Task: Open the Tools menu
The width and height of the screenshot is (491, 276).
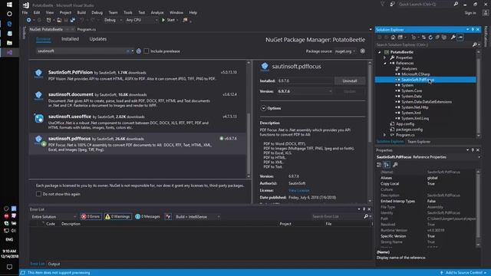Action: click(x=128, y=12)
